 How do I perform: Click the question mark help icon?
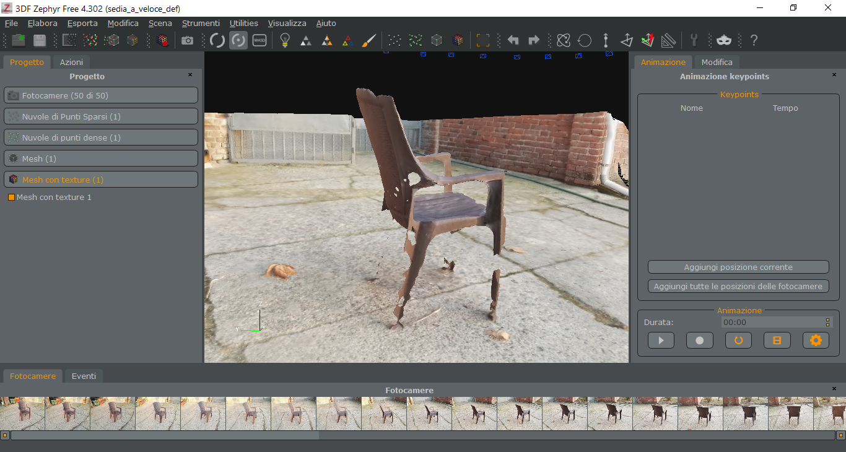tap(754, 40)
